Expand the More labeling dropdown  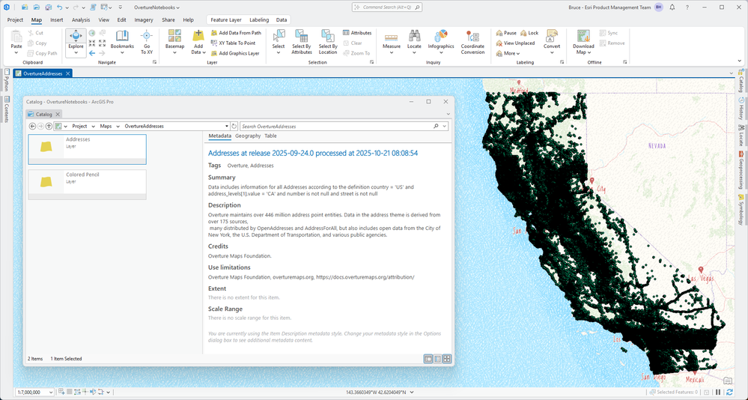(508, 53)
